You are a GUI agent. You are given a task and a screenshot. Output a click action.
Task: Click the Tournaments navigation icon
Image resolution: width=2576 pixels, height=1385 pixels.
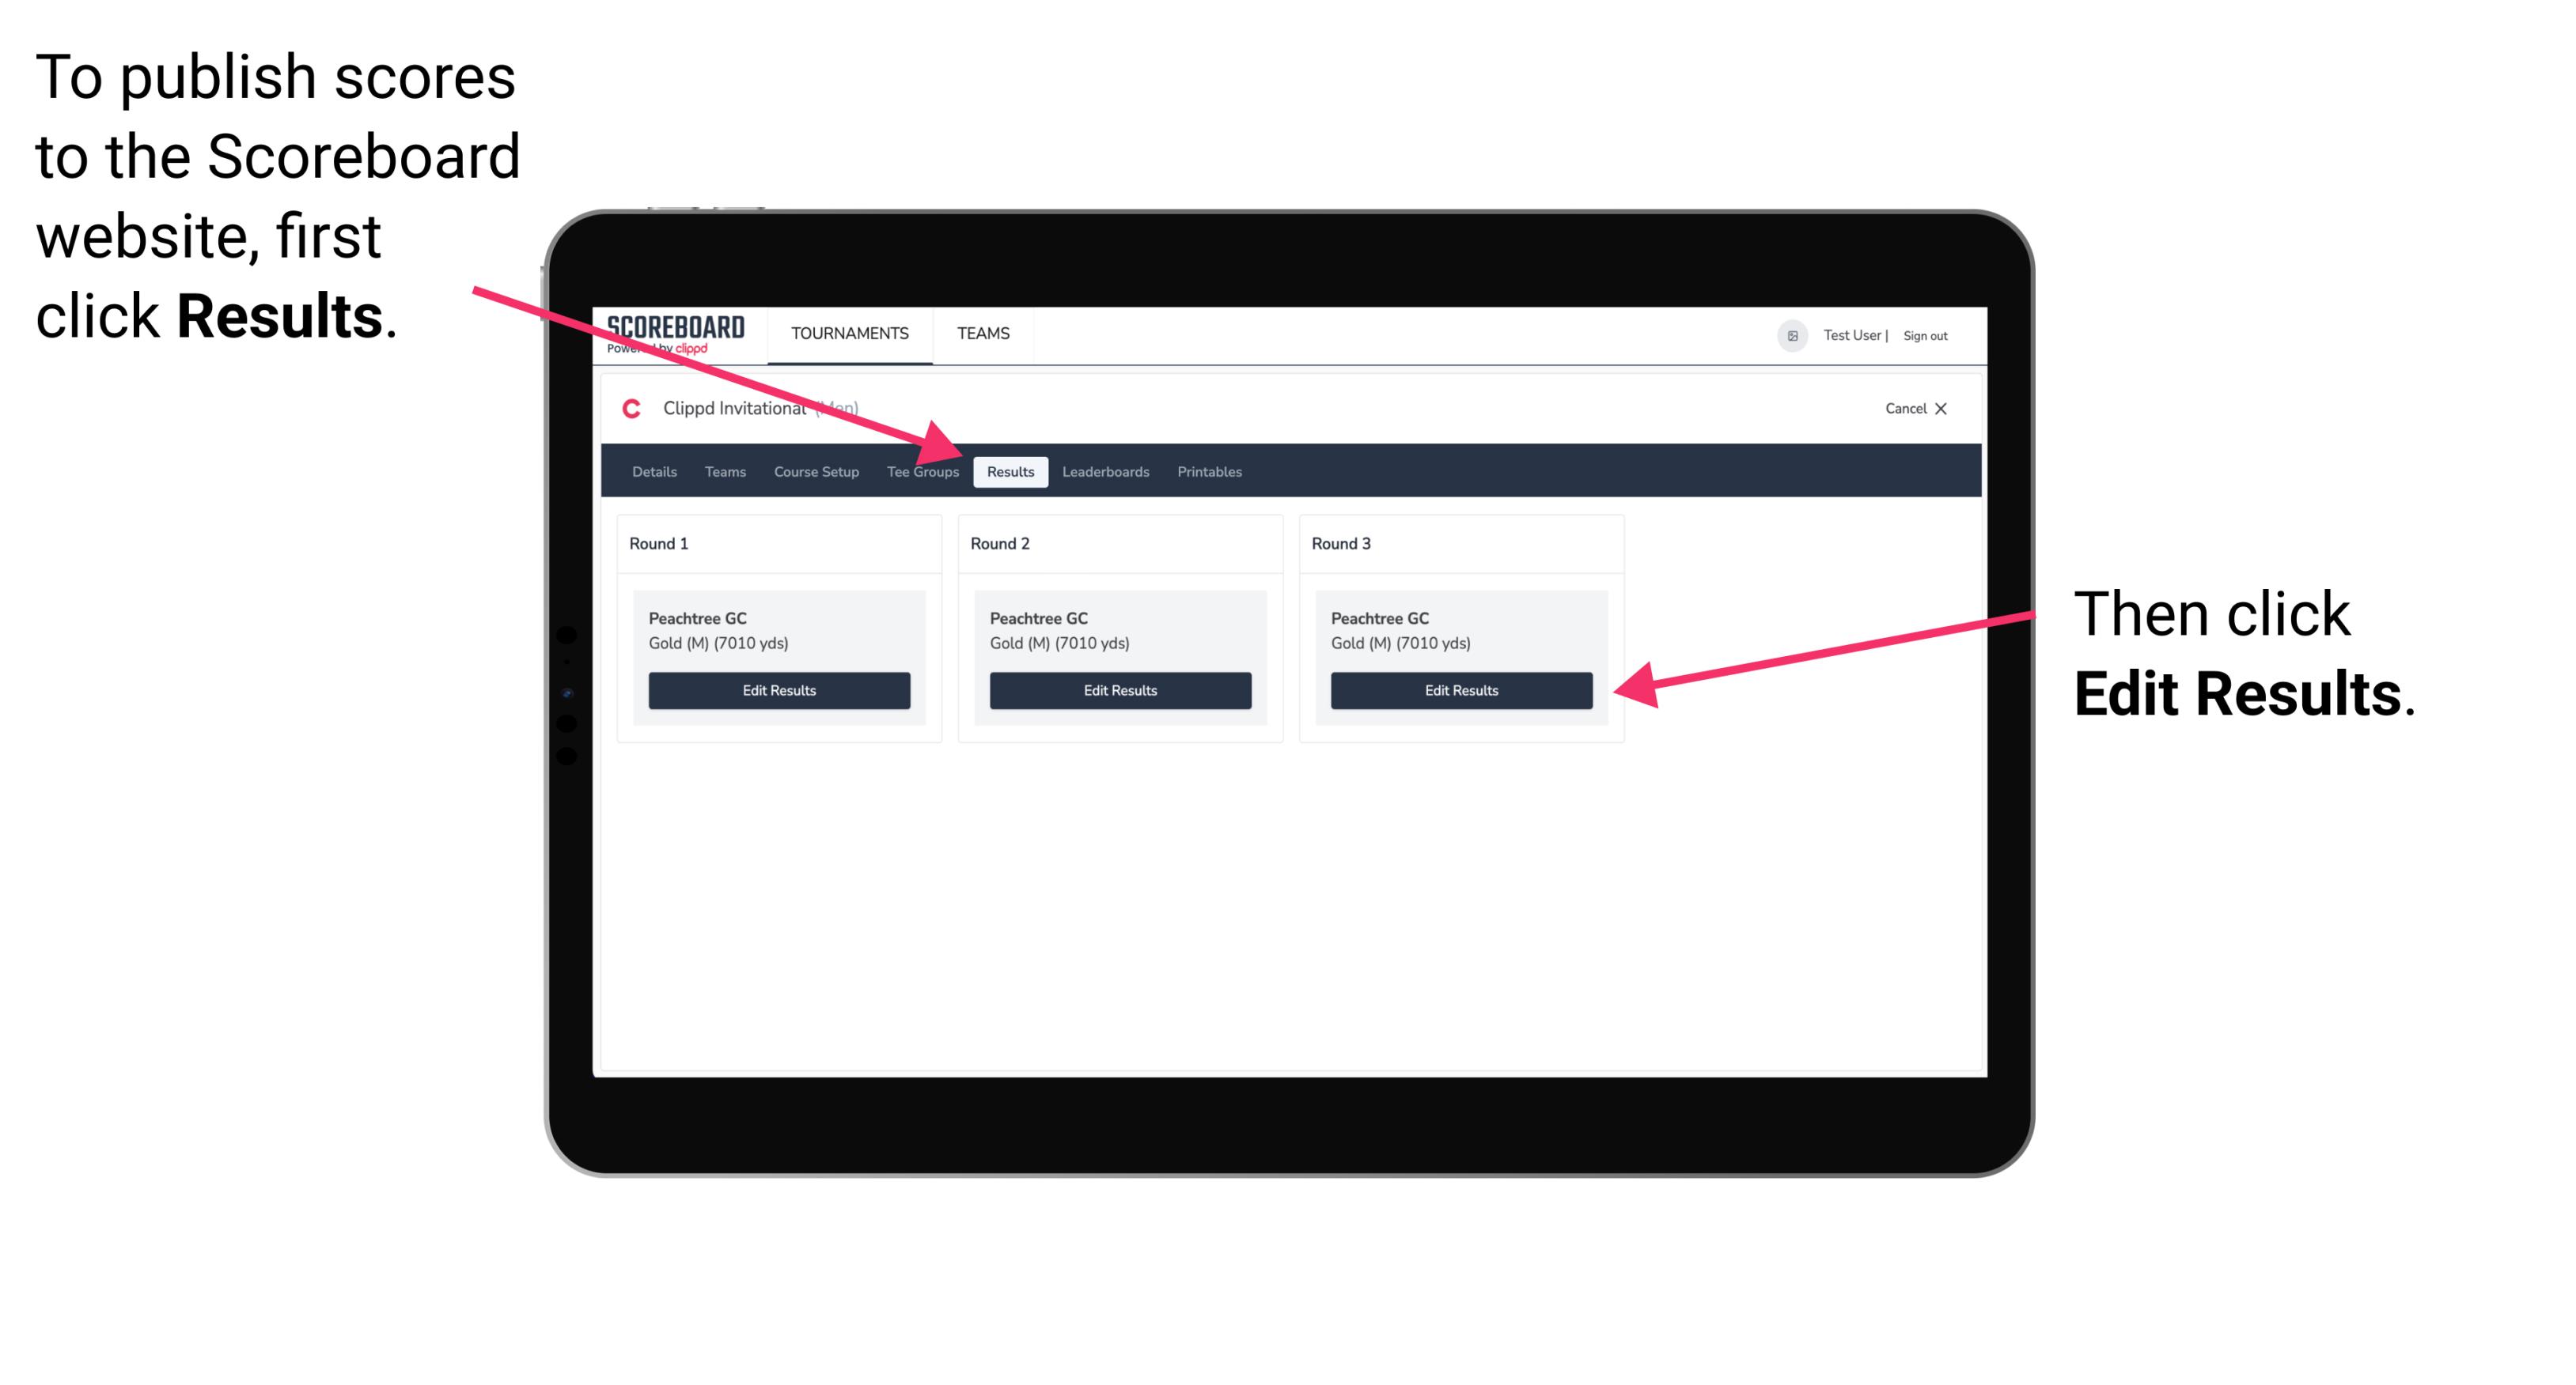[847, 333]
